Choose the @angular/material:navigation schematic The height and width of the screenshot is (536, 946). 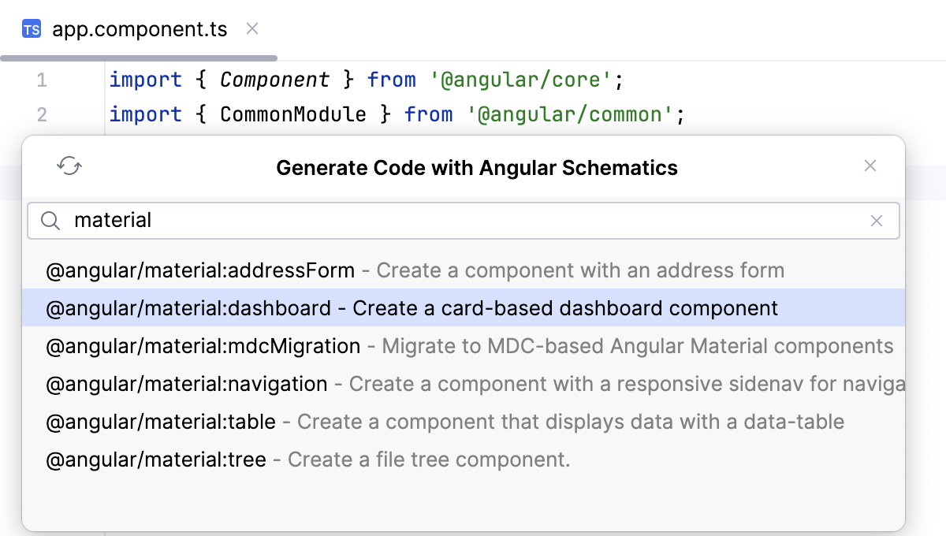tap(186, 383)
